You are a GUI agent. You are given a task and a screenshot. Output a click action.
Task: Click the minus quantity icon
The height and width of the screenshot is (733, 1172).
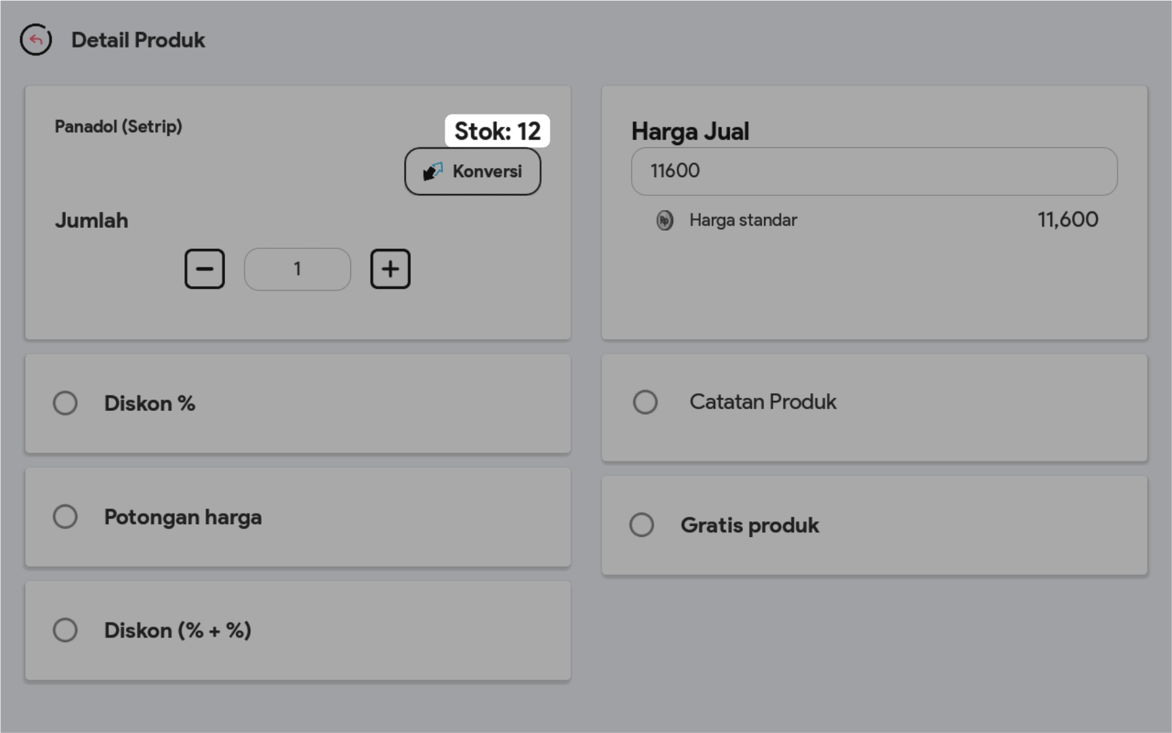point(205,269)
